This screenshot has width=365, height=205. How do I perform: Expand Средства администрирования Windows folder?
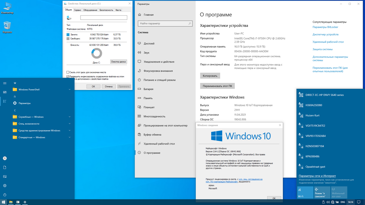42,130
